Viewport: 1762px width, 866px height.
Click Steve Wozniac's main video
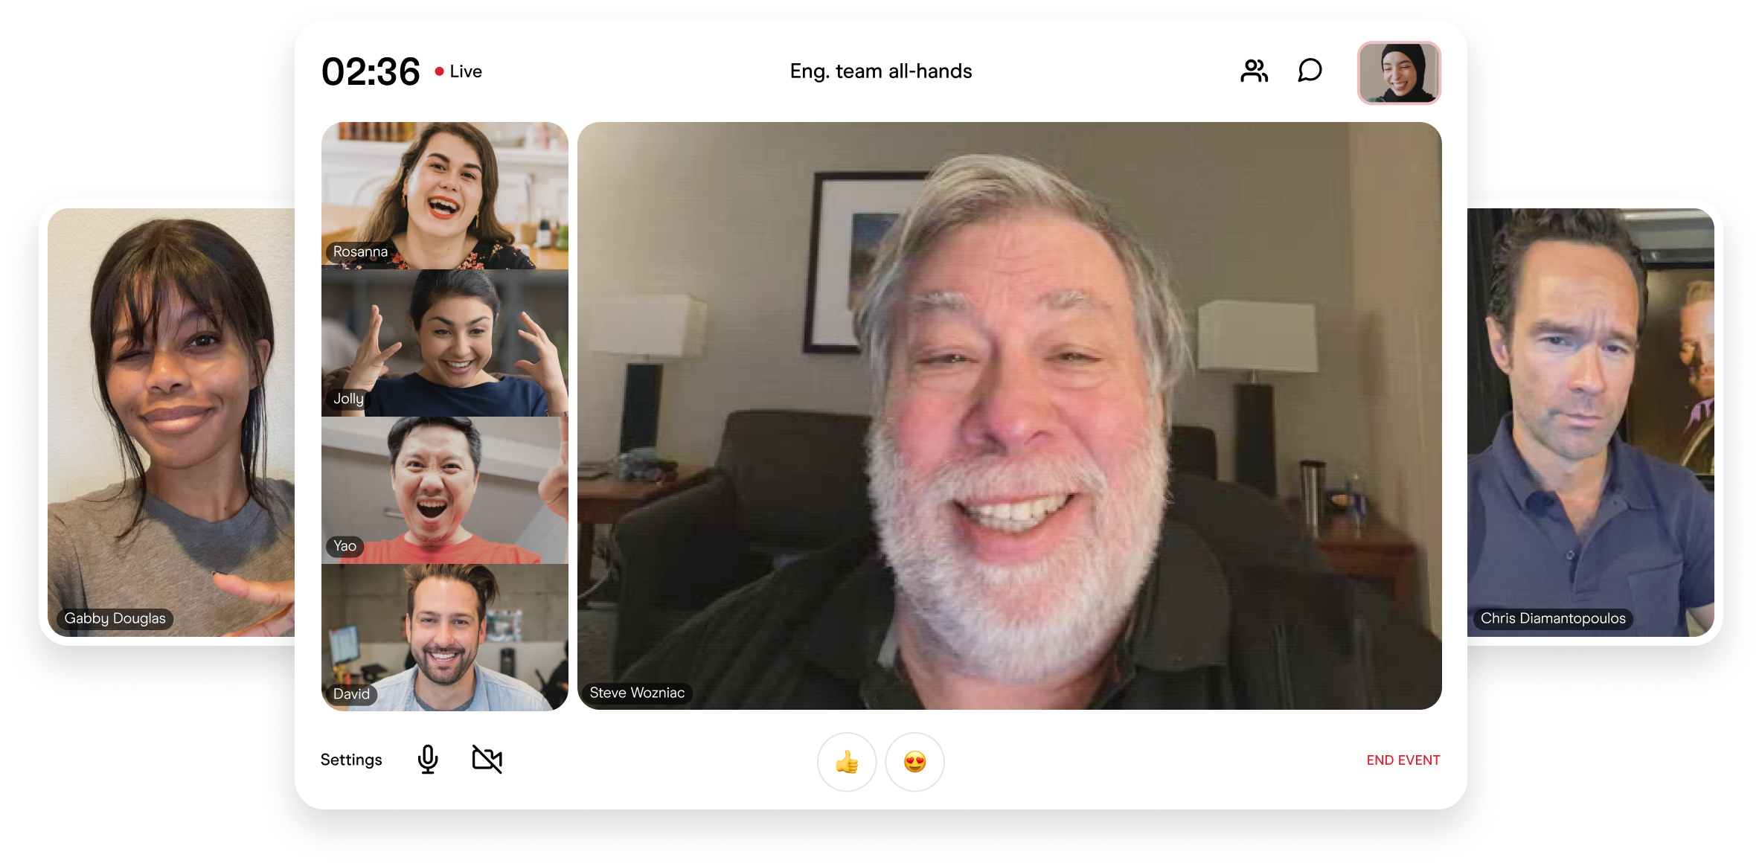click(x=1009, y=415)
